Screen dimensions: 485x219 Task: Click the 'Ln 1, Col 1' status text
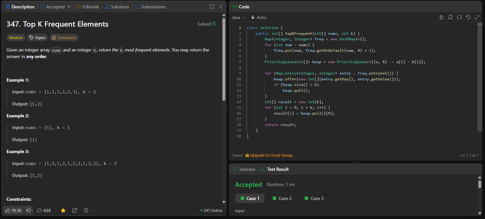[x=469, y=156]
